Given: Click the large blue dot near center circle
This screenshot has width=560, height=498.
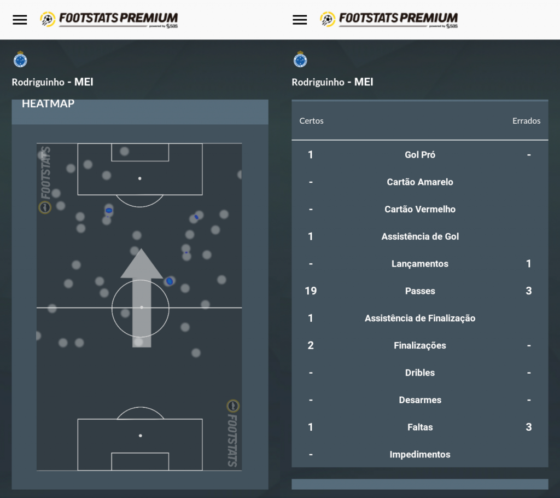Looking at the screenshot, I should pos(170,281).
